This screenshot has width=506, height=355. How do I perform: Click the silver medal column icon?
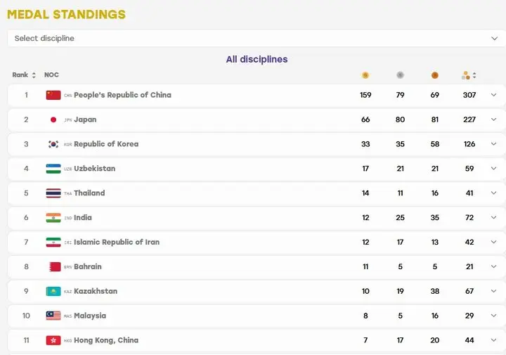click(x=400, y=75)
